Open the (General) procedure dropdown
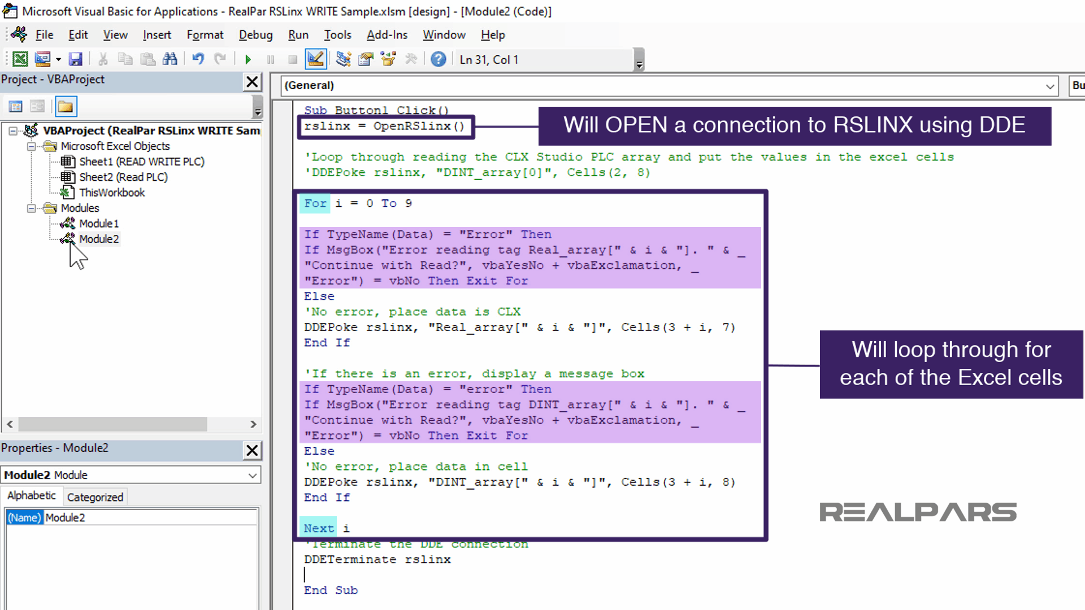The width and height of the screenshot is (1085, 610). pos(1049,86)
